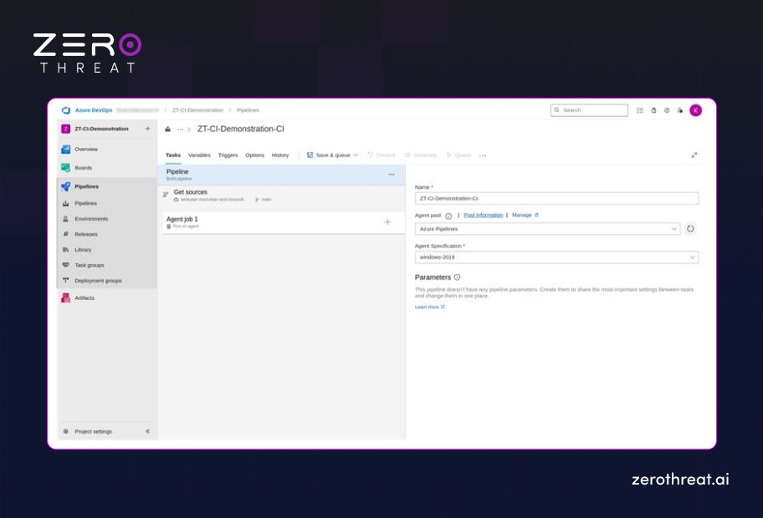
Task: Click Pipelines in the top breadcrumb
Action: point(248,110)
